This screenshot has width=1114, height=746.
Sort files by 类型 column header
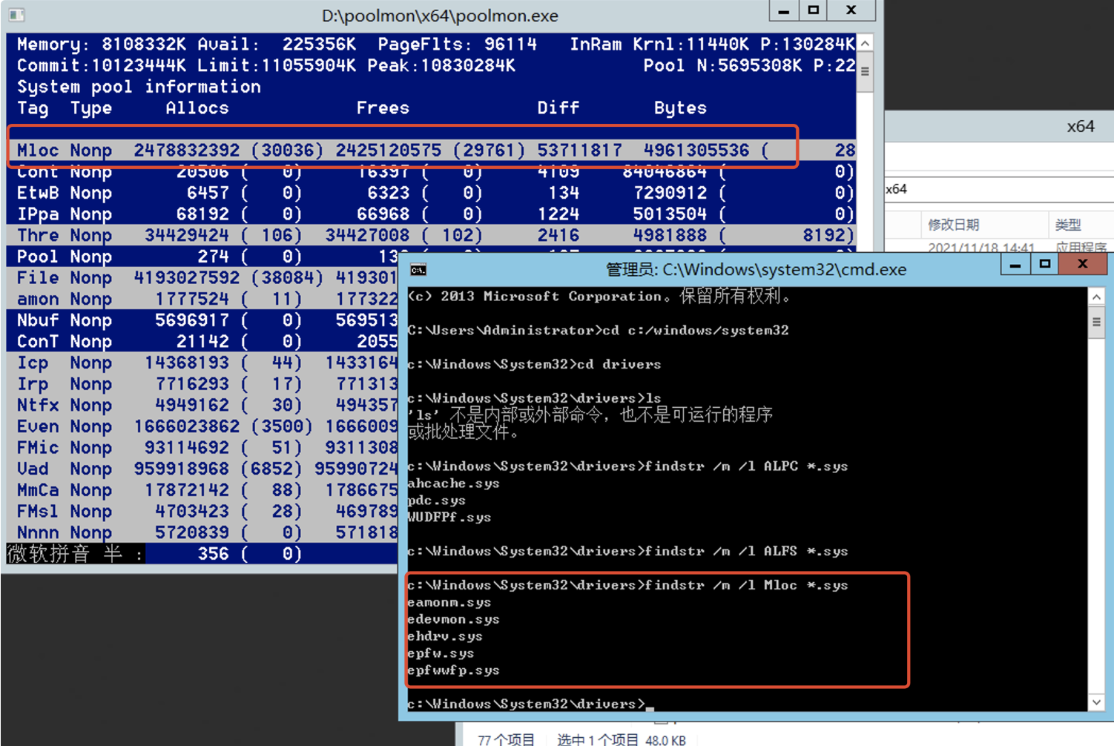tap(1068, 225)
